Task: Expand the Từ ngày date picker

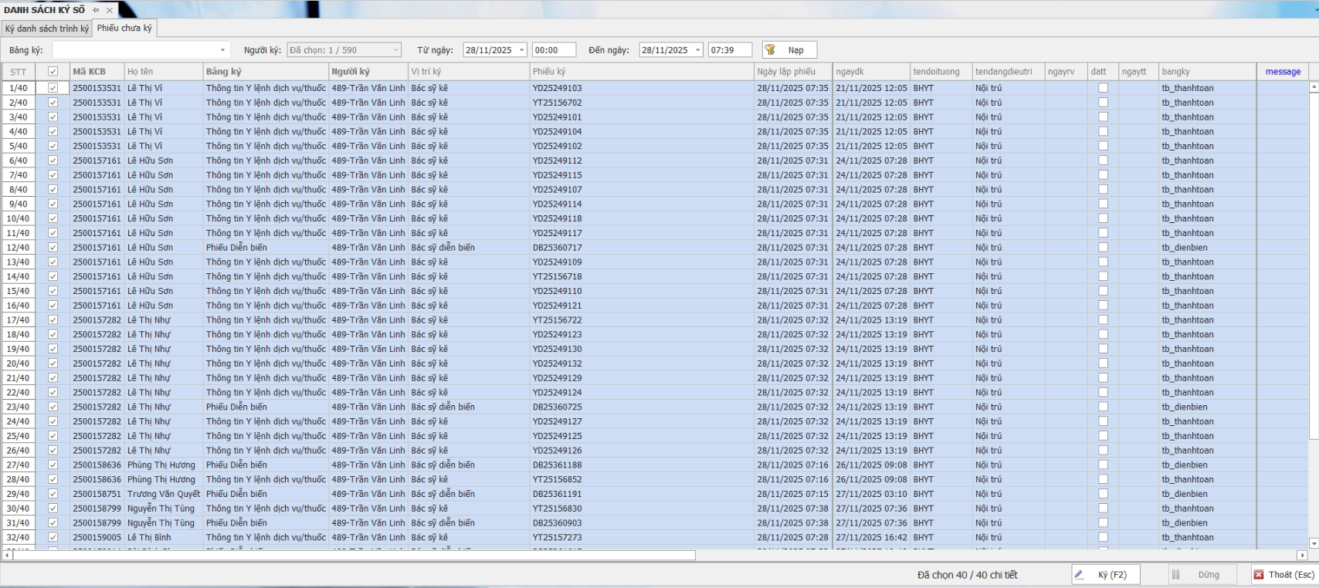Action: pos(522,50)
